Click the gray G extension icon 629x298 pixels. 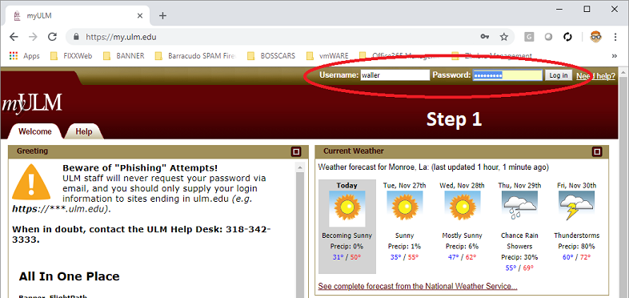[x=529, y=37]
